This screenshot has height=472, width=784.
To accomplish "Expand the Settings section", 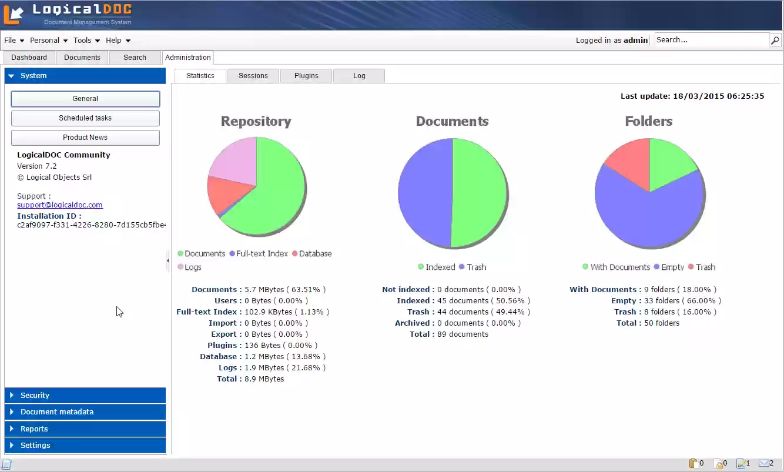I will [x=85, y=445].
